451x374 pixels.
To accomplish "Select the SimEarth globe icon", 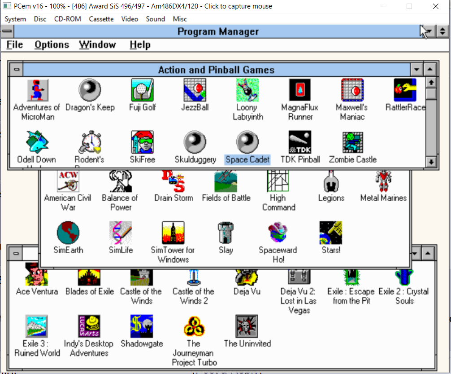I will [68, 233].
